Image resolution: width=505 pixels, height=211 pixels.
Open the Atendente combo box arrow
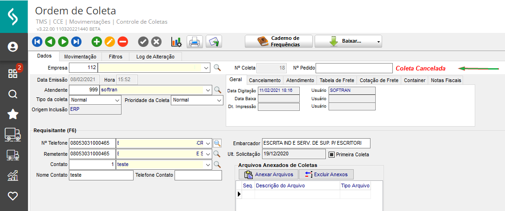click(x=208, y=90)
